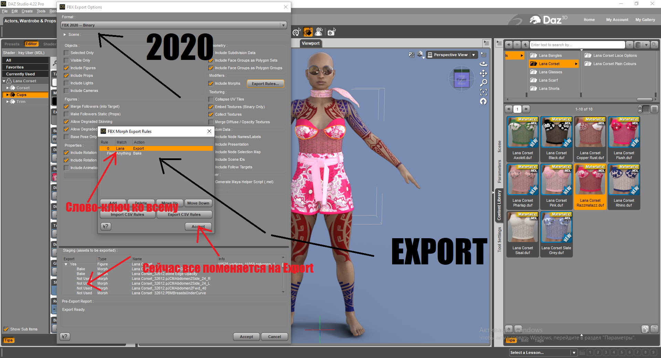The image size is (661, 358).
Task: Open the Select a Lesson dropdown
Action: (x=543, y=352)
